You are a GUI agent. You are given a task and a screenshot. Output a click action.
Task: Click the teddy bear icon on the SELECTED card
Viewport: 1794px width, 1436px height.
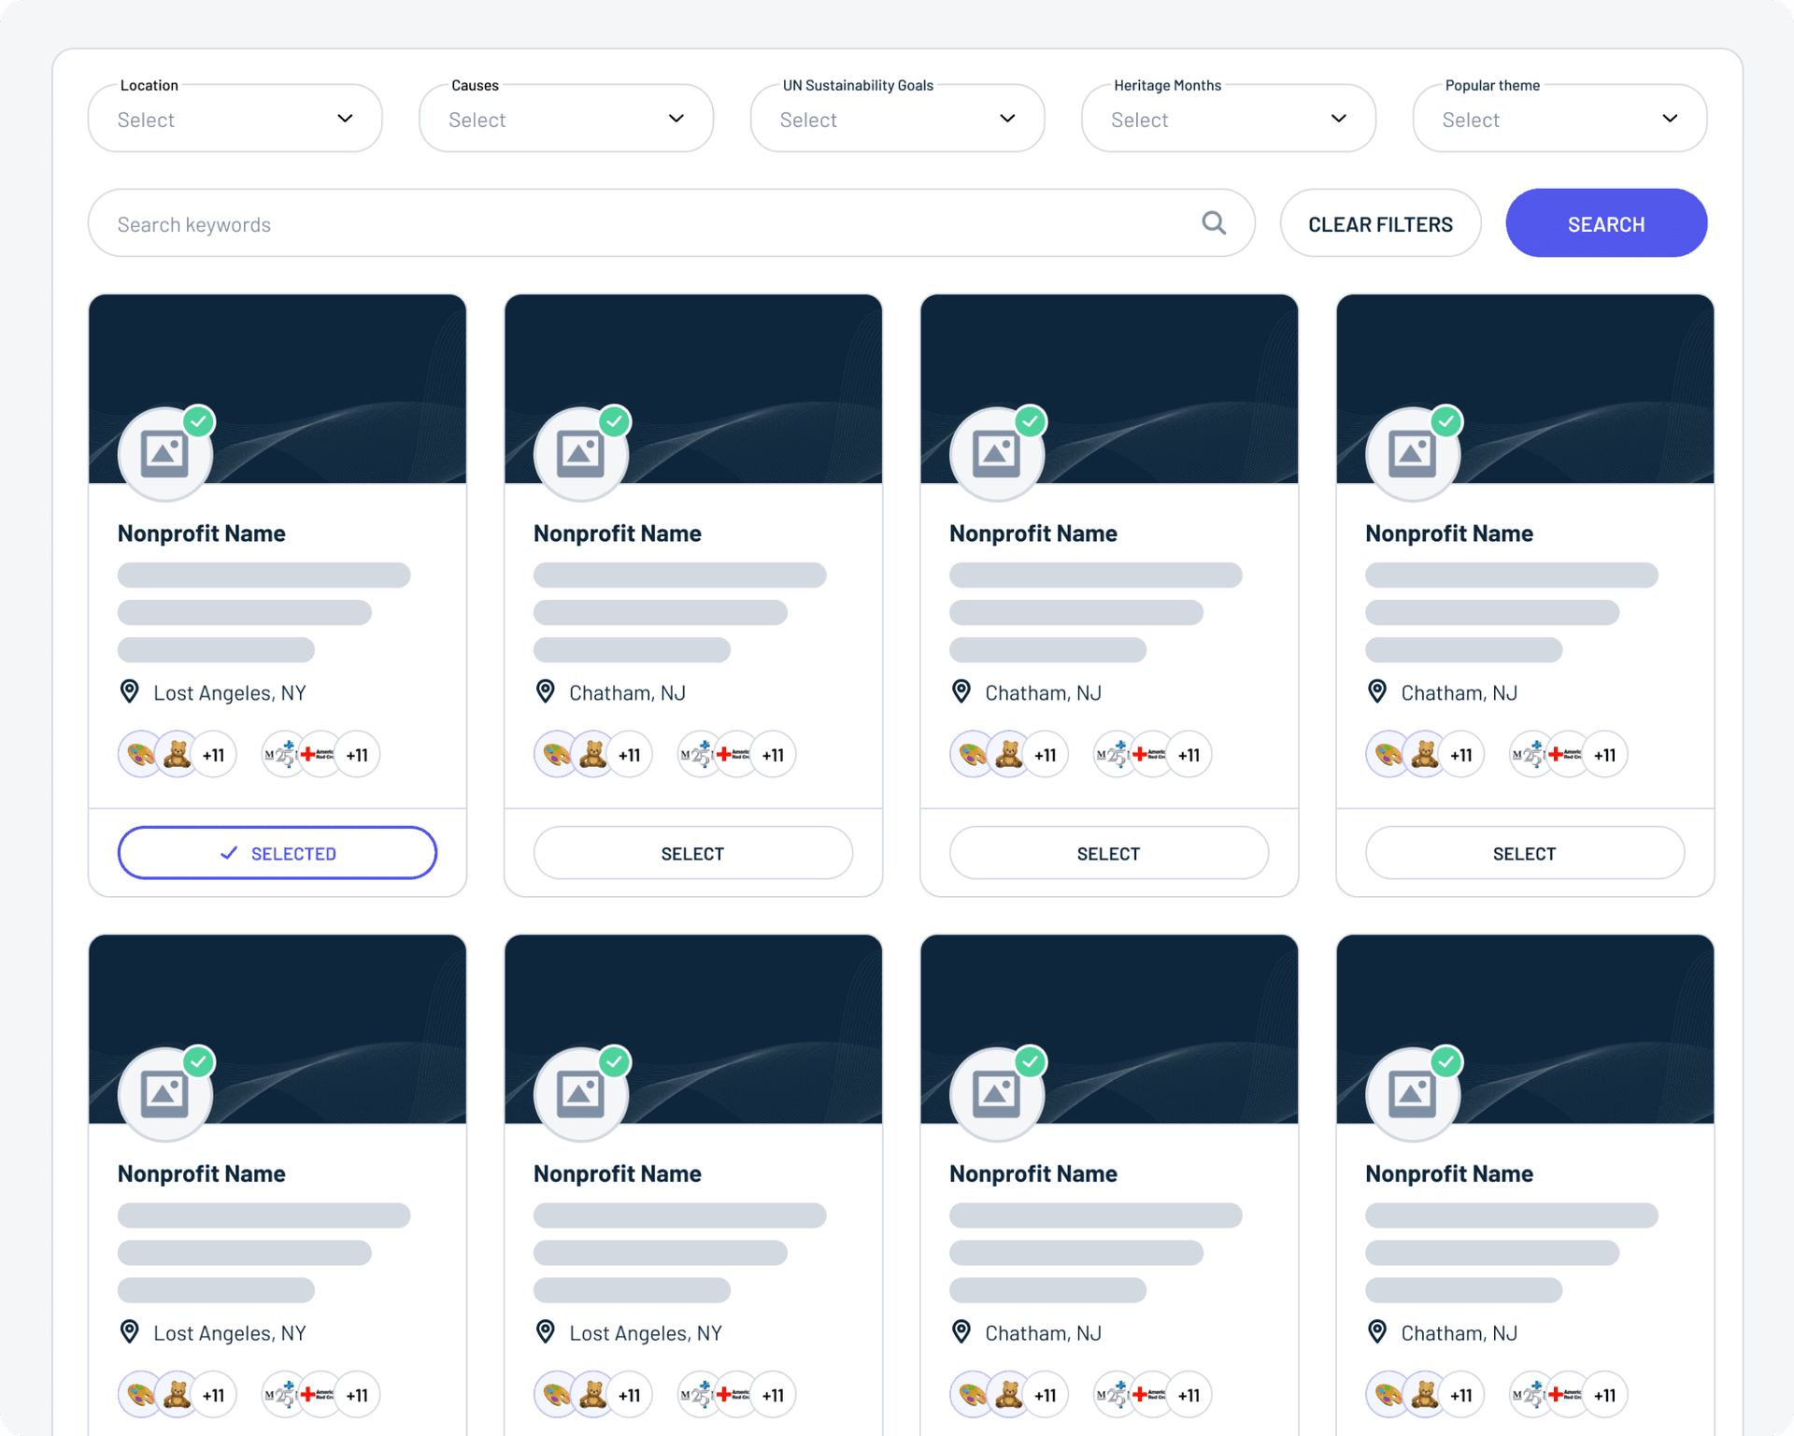(178, 754)
